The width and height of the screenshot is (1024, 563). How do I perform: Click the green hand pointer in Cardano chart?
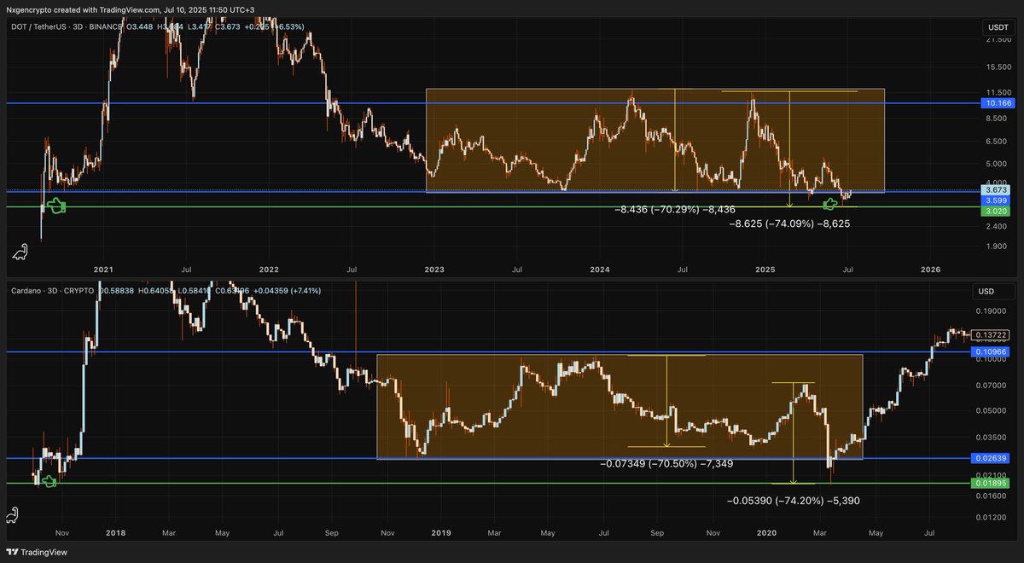pyautogui.click(x=49, y=482)
